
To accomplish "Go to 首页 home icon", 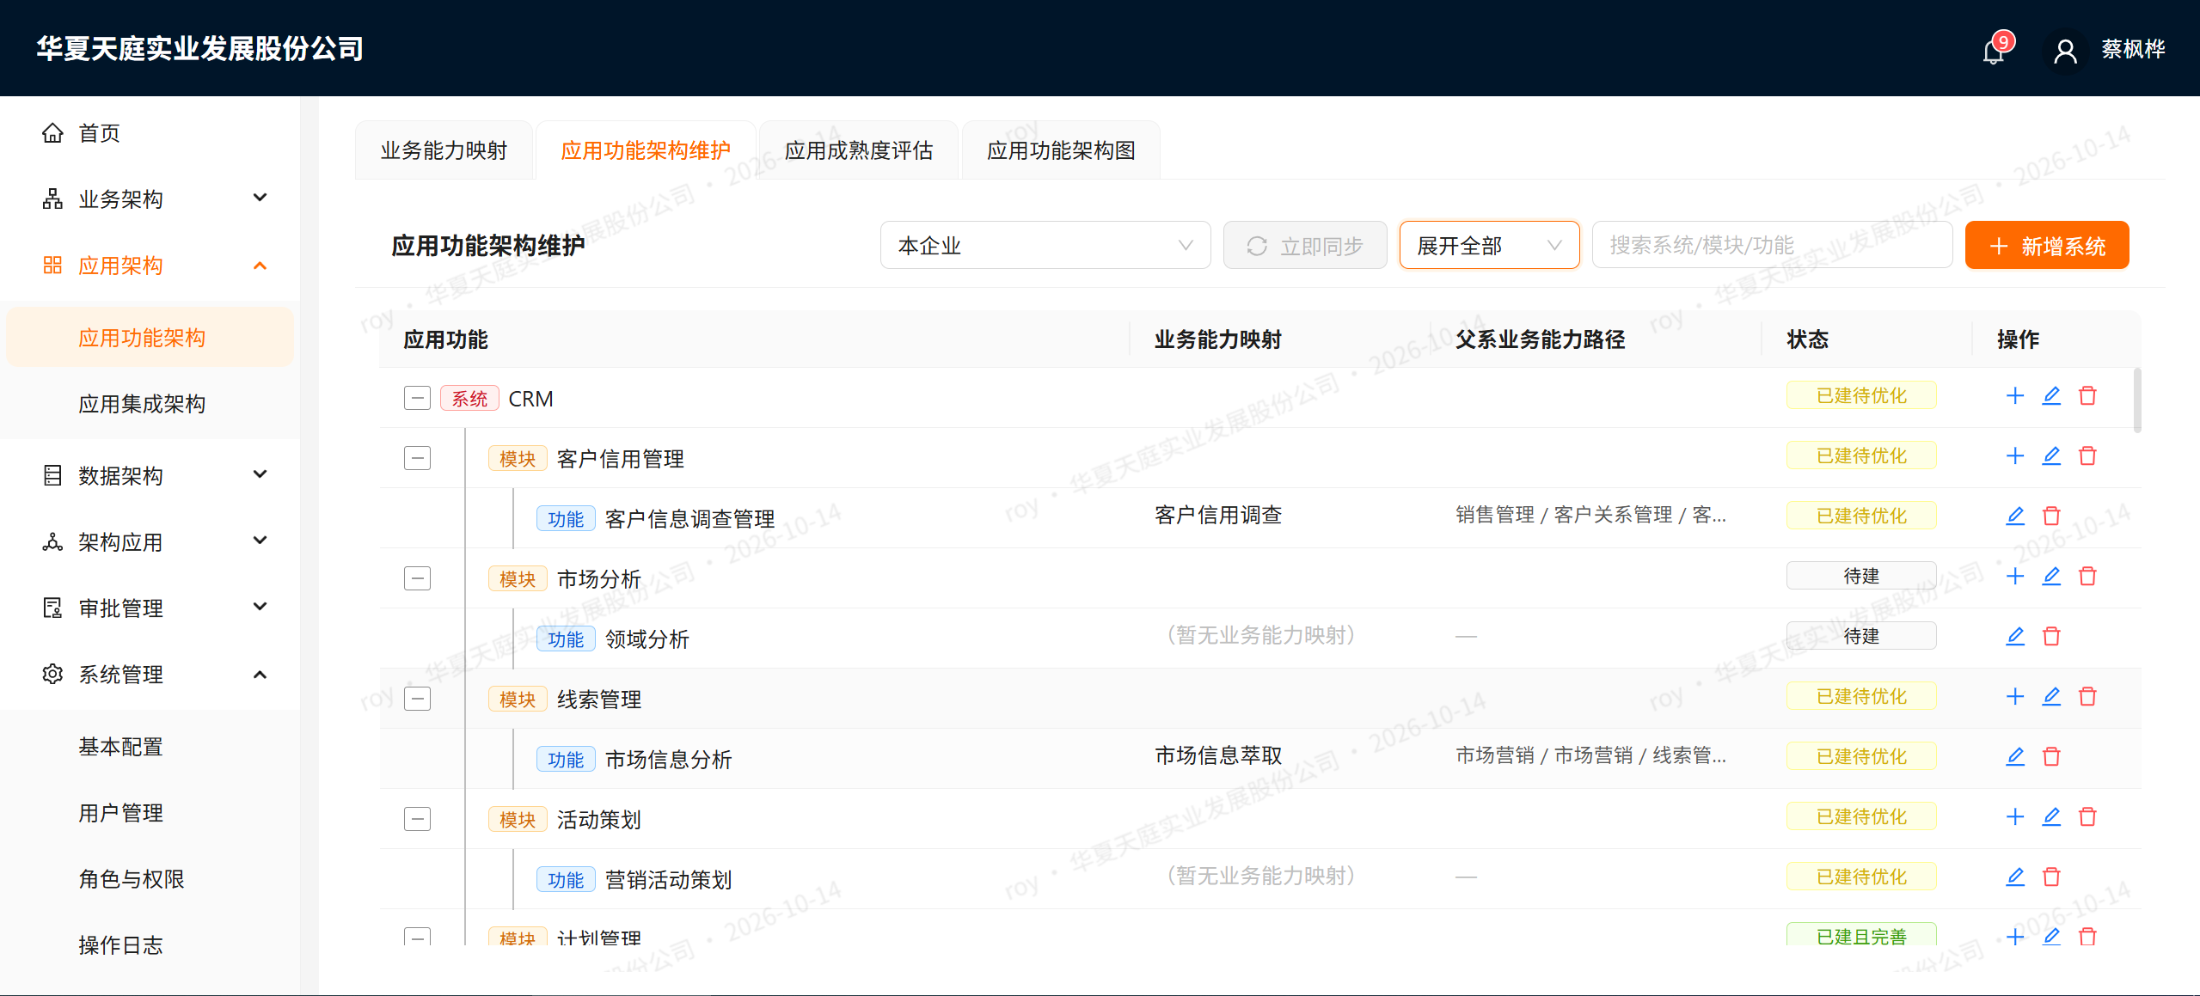I will (52, 133).
